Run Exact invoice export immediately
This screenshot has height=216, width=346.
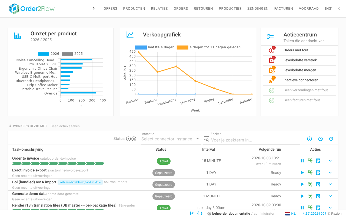[310, 173]
